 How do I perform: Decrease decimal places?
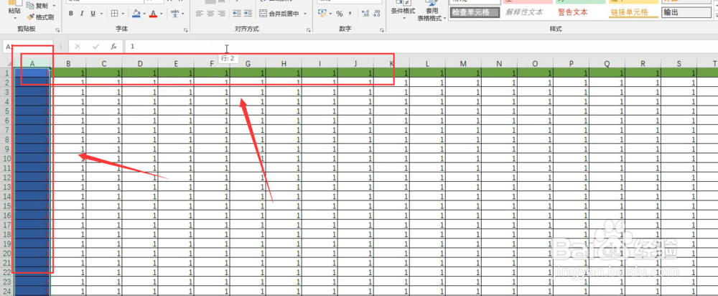[376, 14]
